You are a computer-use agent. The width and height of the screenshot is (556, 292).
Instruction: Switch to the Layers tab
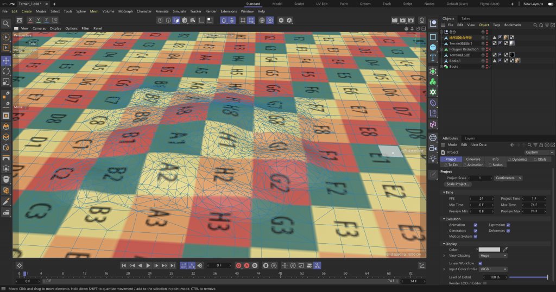point(470,138)
